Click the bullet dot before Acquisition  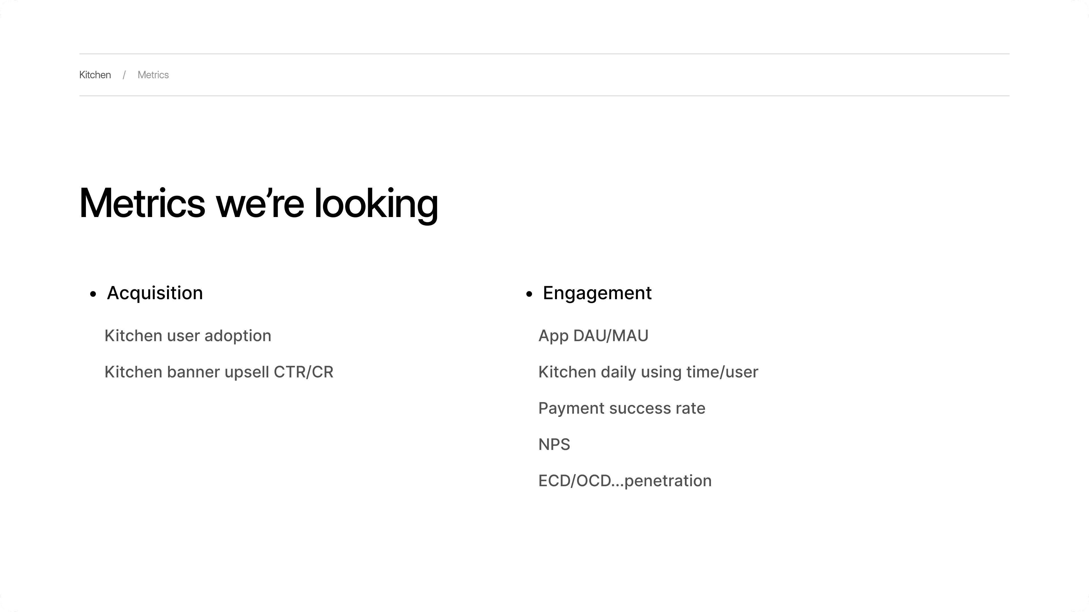tap(93, 294)
